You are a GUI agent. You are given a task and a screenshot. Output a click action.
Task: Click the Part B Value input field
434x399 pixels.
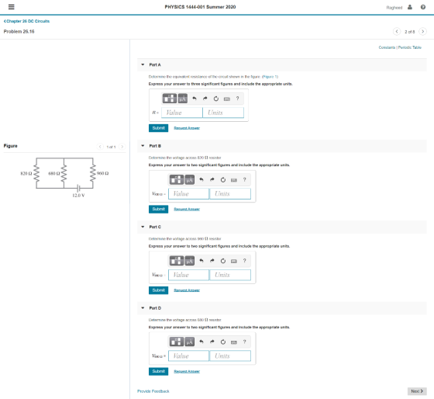pyautogui.click(x=189, y=193)
